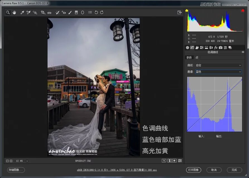
Task: Swap before and after settings icon
Action: (x=170, y=161)
